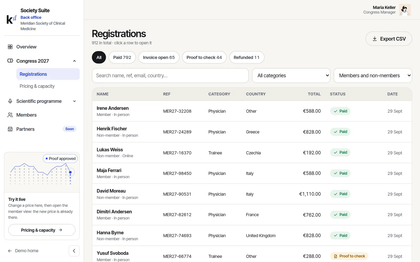Filter by Invoice open 65 tab
The width and height of the screenshot is (420, 262).
[x=159, y=57]
